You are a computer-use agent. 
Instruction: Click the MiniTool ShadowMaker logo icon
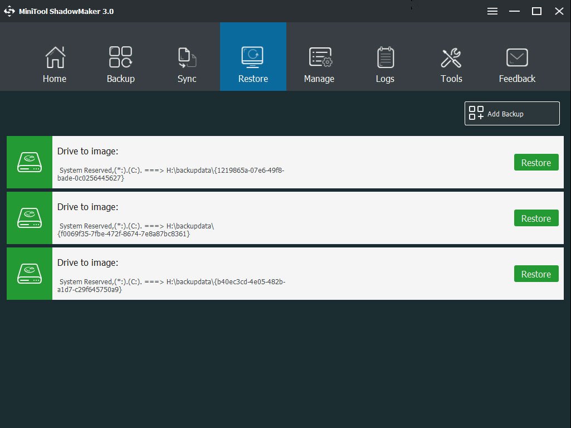click(9, 11)
